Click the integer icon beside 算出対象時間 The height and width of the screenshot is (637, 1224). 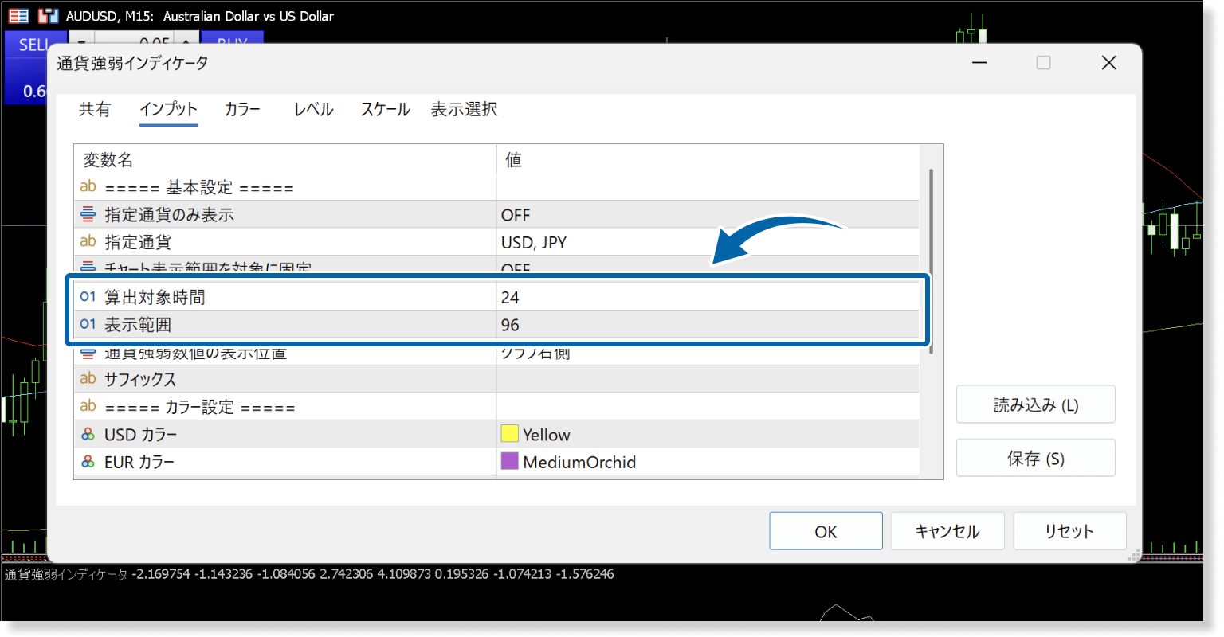[x=88, y=297]
